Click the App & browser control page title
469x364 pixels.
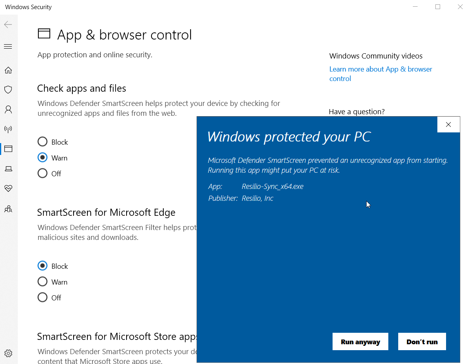(x=125, y=35)
